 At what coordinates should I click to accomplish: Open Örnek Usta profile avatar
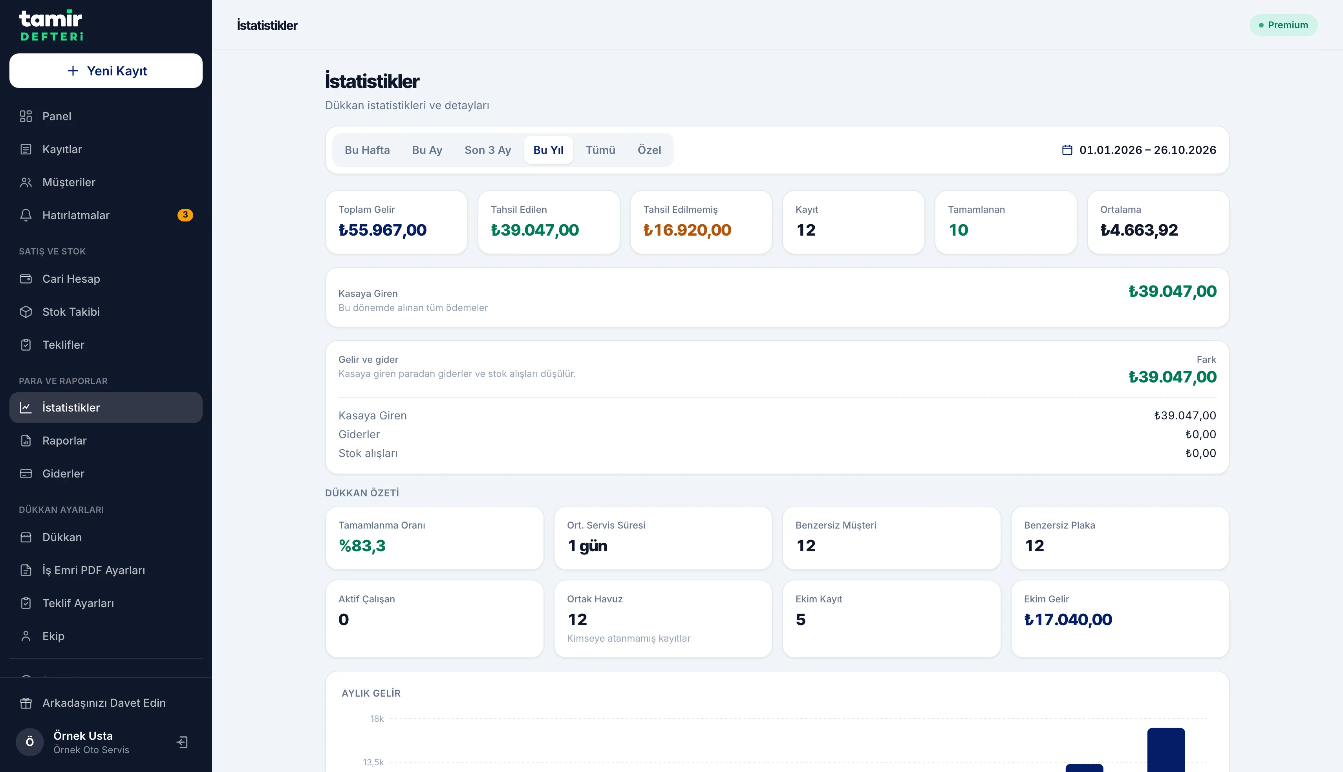pos(30,742)
